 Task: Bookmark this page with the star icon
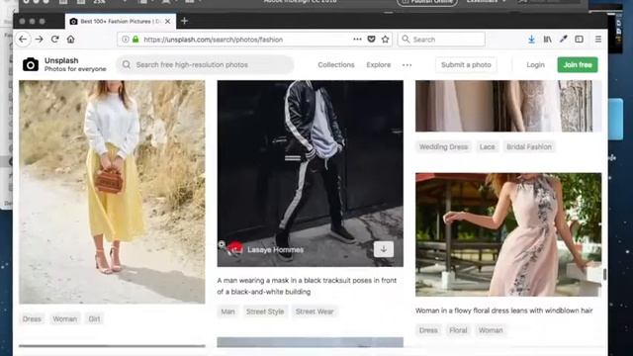point(385,40)
